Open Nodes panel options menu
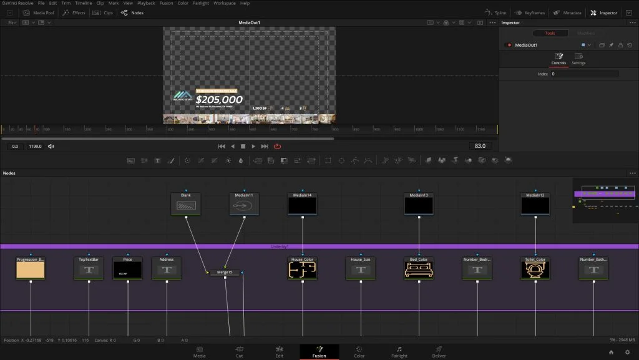Screen dimensions: 639x360 633,173
